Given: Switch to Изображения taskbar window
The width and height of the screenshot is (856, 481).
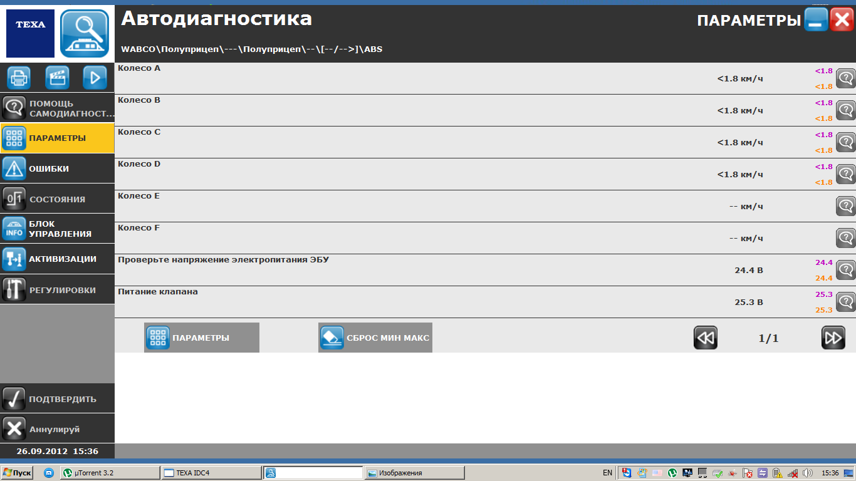Looking at the screenshot, I should click(x=414, y=473).
